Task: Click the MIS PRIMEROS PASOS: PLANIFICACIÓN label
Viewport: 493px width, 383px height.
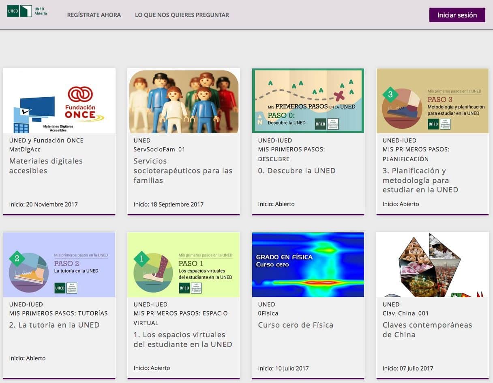Action: click(x=416, y=154)
